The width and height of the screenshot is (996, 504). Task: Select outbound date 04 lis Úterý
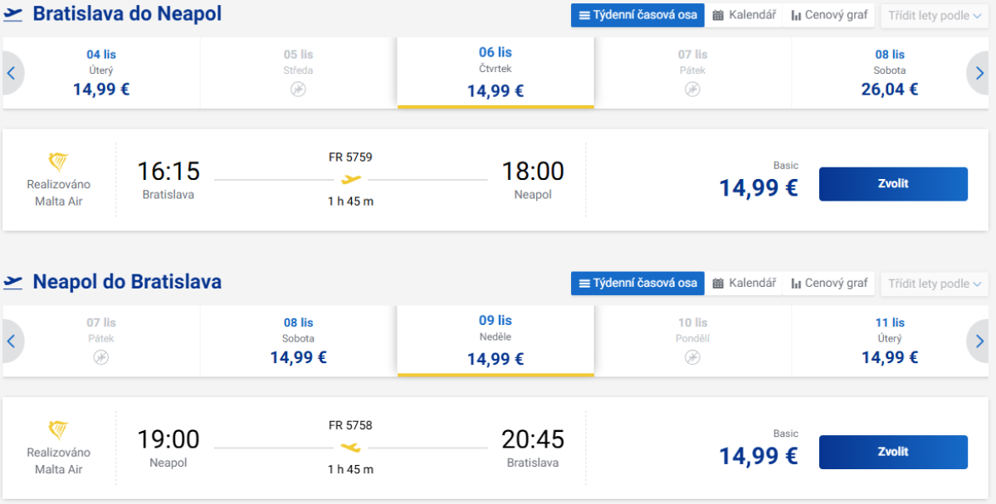[101, 73]
